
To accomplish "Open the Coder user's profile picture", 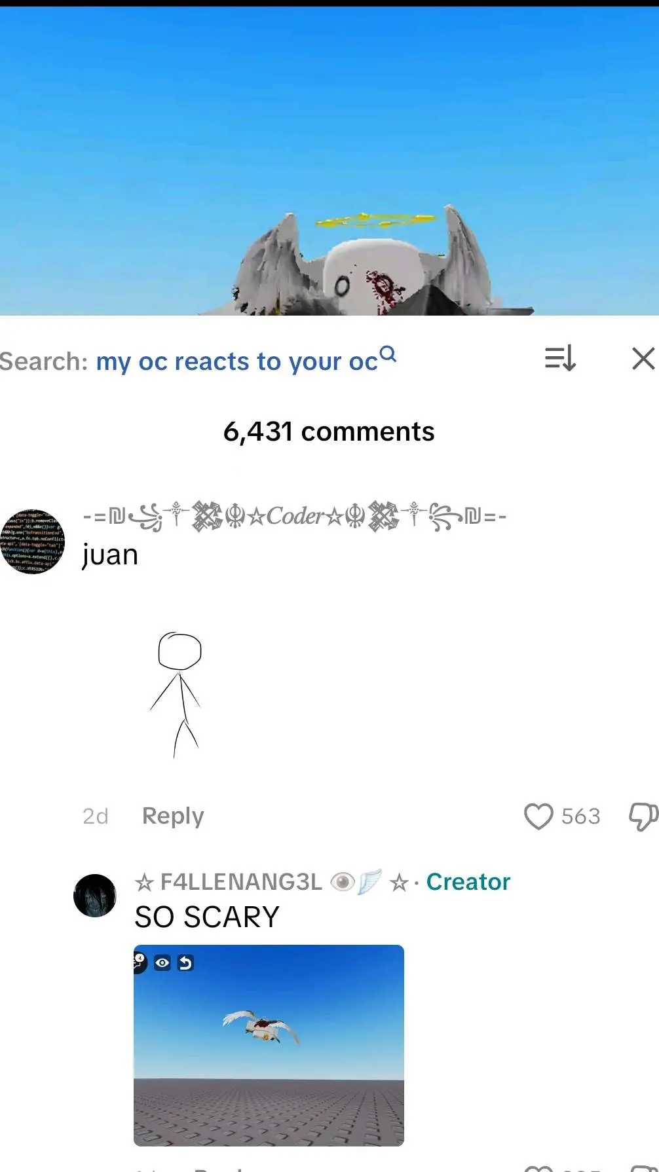I will pos(32,541).
